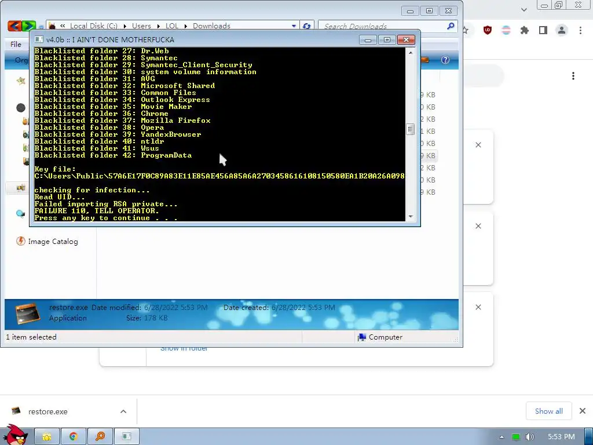Open Explorer help question mark icon
Image resolution: width=593 pixels, height=445 pixels.
click(x=445, y=60)
